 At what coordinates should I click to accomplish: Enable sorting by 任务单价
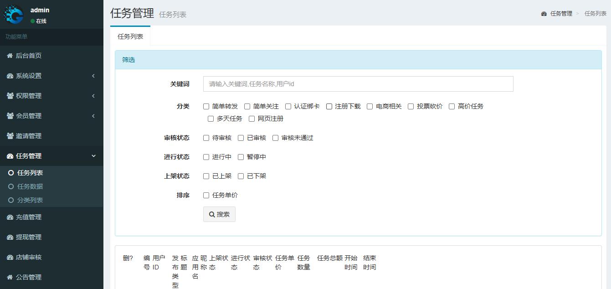point(206,195)
